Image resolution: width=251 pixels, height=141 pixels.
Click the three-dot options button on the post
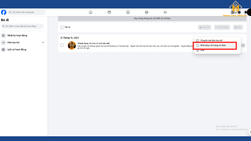click(x=243, y=45)
